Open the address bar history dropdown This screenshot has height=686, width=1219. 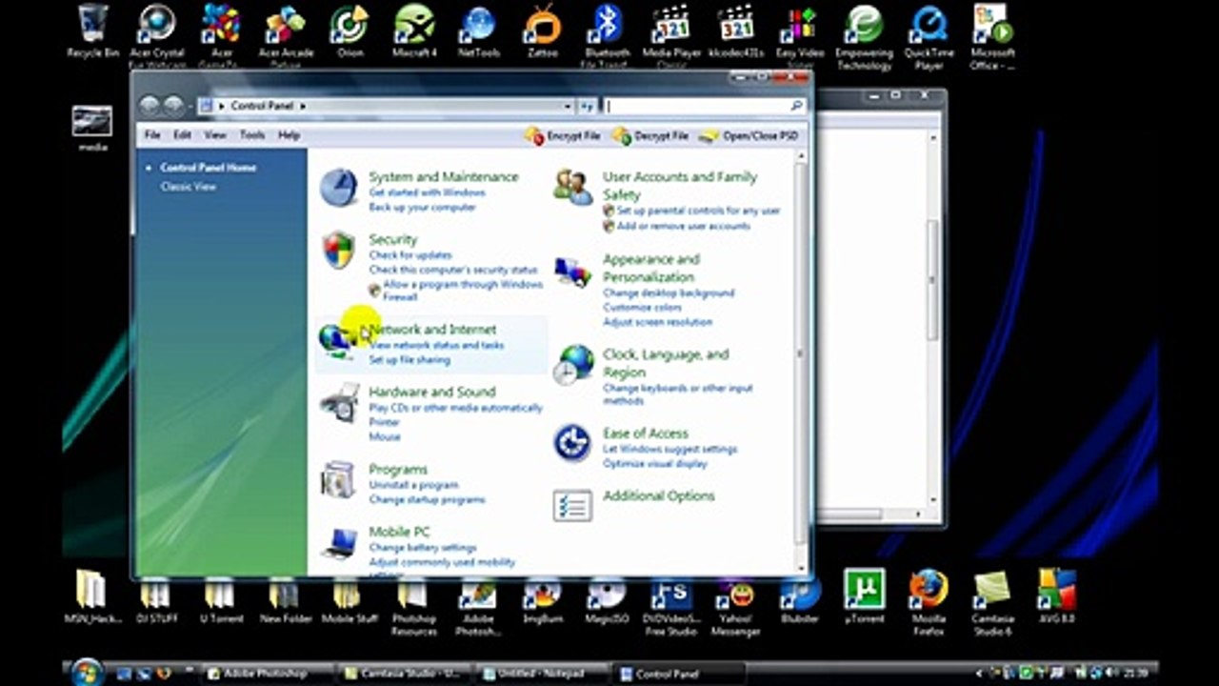[568, 107]
